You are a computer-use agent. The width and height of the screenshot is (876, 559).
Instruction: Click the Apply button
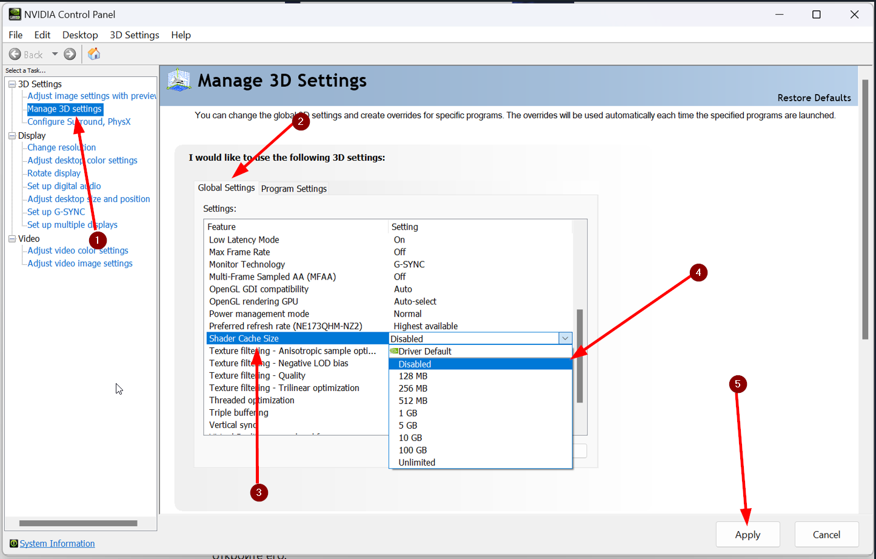coord(747,535)
